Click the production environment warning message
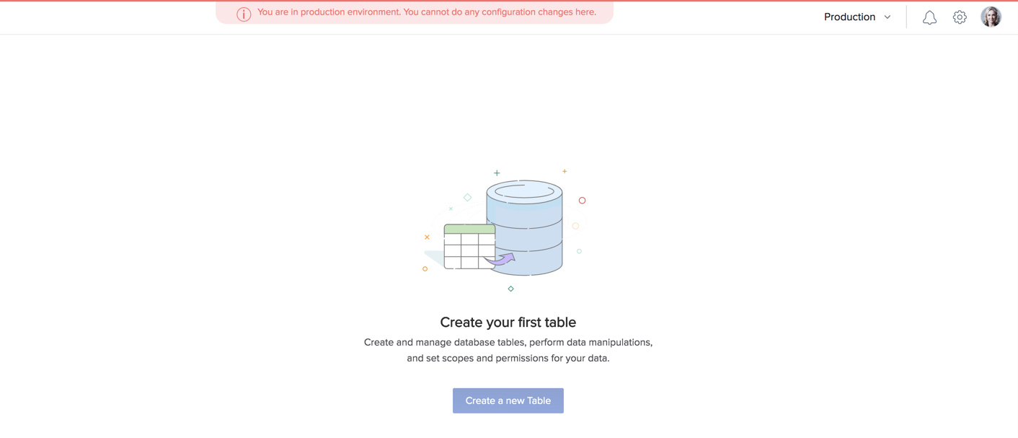The height and width of the screenshot is (438, 1018). click(x=425, y=12)
